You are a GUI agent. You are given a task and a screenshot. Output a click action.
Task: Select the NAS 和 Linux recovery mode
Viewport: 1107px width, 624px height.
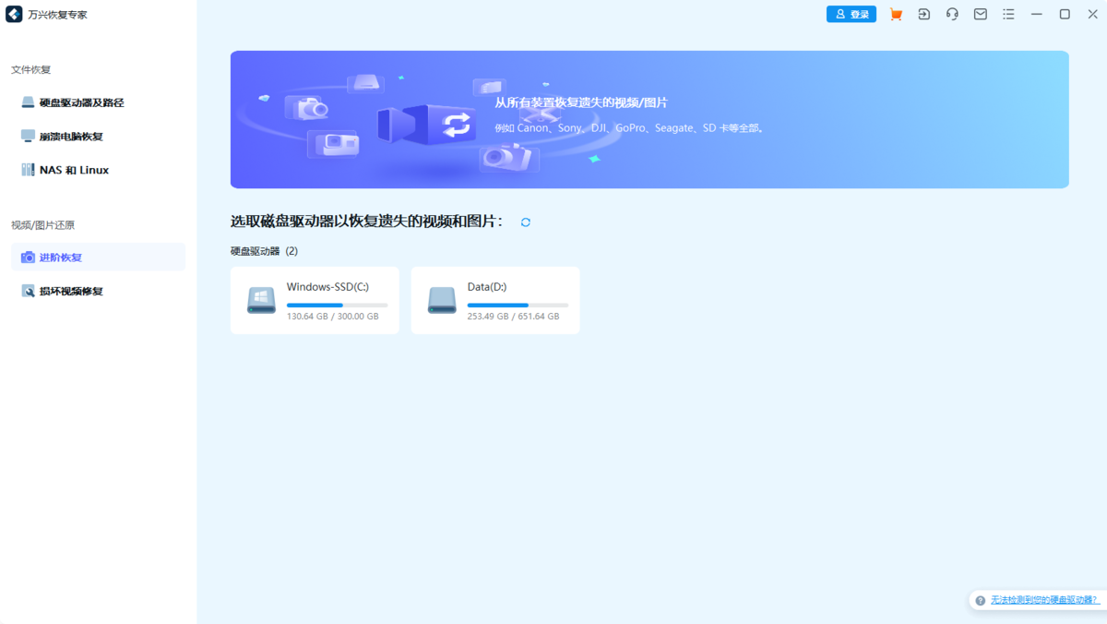(x=72, y=169)
